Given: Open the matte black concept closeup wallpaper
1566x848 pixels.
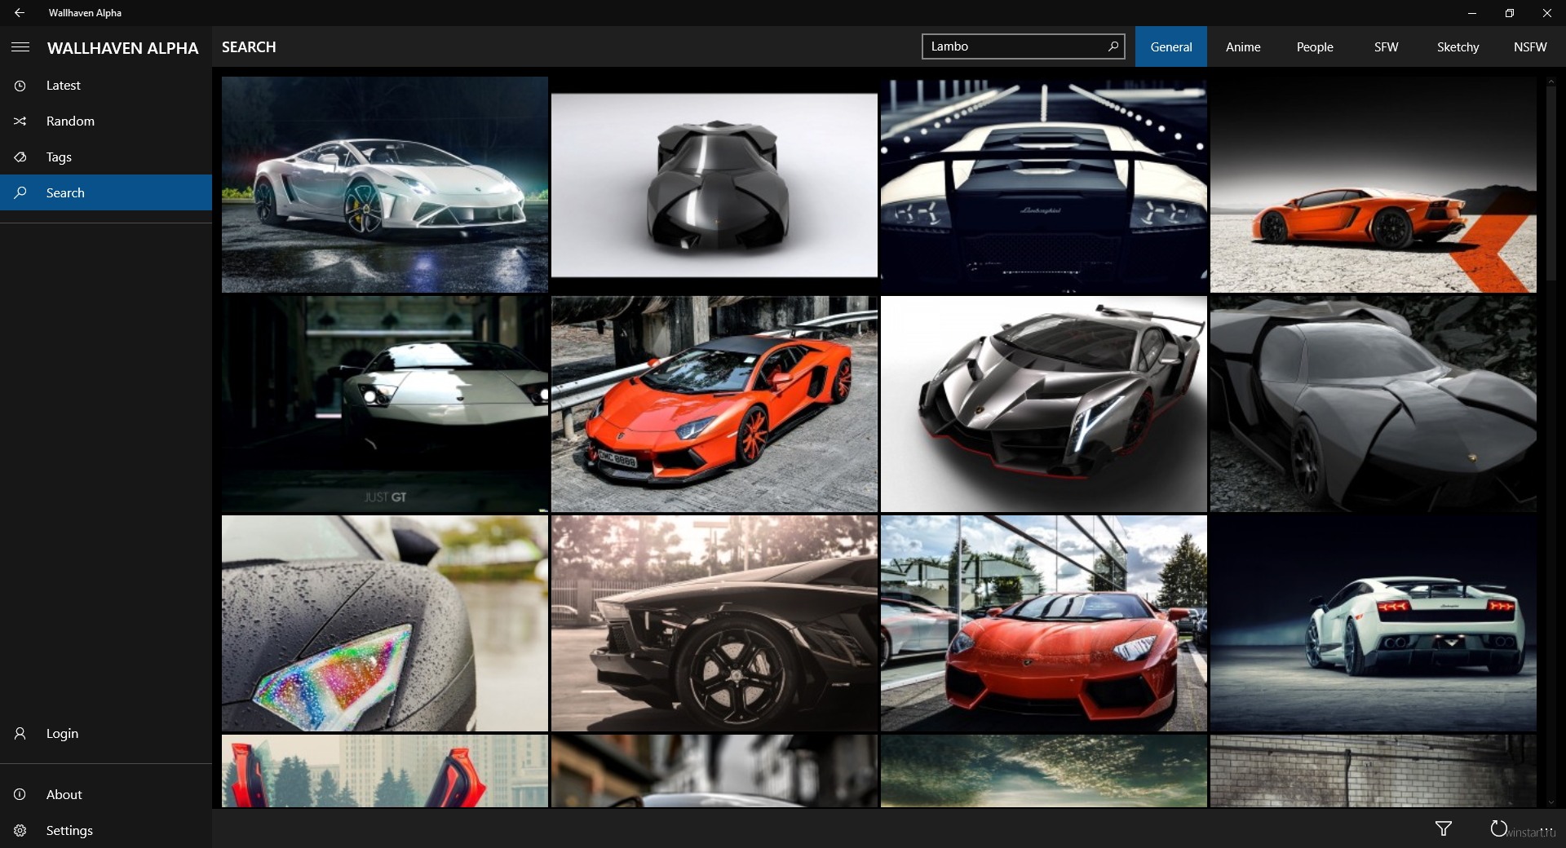Looking at the screenshot, I should (1374, 404).
